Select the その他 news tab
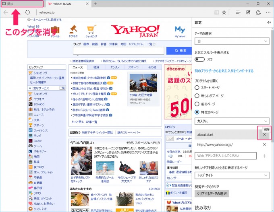This screenshot has height=212, width=274. (152, 67)
